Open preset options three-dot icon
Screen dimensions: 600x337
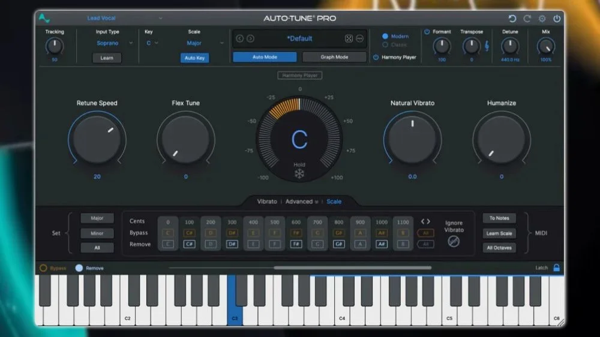coord(359,38)
